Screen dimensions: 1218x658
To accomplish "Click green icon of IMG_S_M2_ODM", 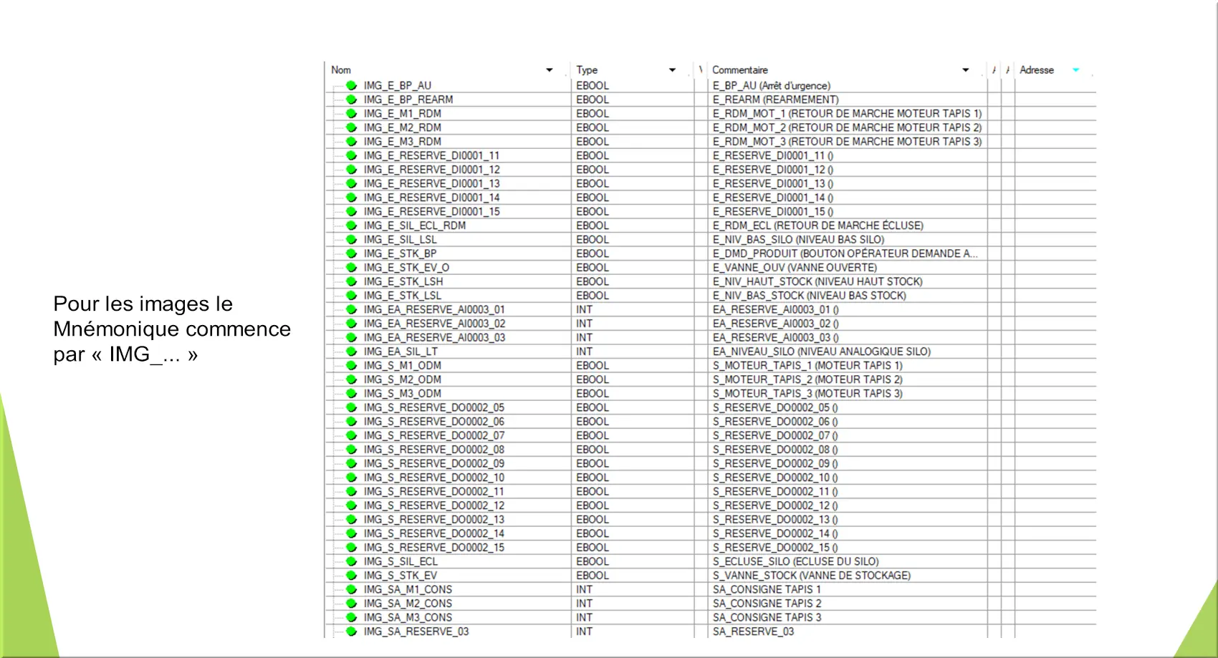I will pos(351,379).
